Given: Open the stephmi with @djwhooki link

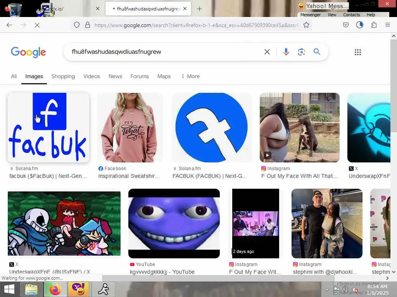Looking at the screenshot, I should 325,272.
